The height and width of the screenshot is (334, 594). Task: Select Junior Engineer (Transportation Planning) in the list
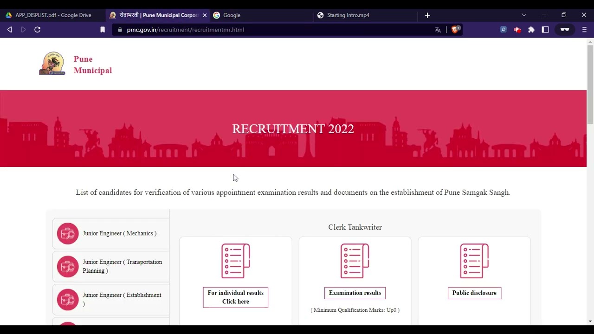point(111,266)
